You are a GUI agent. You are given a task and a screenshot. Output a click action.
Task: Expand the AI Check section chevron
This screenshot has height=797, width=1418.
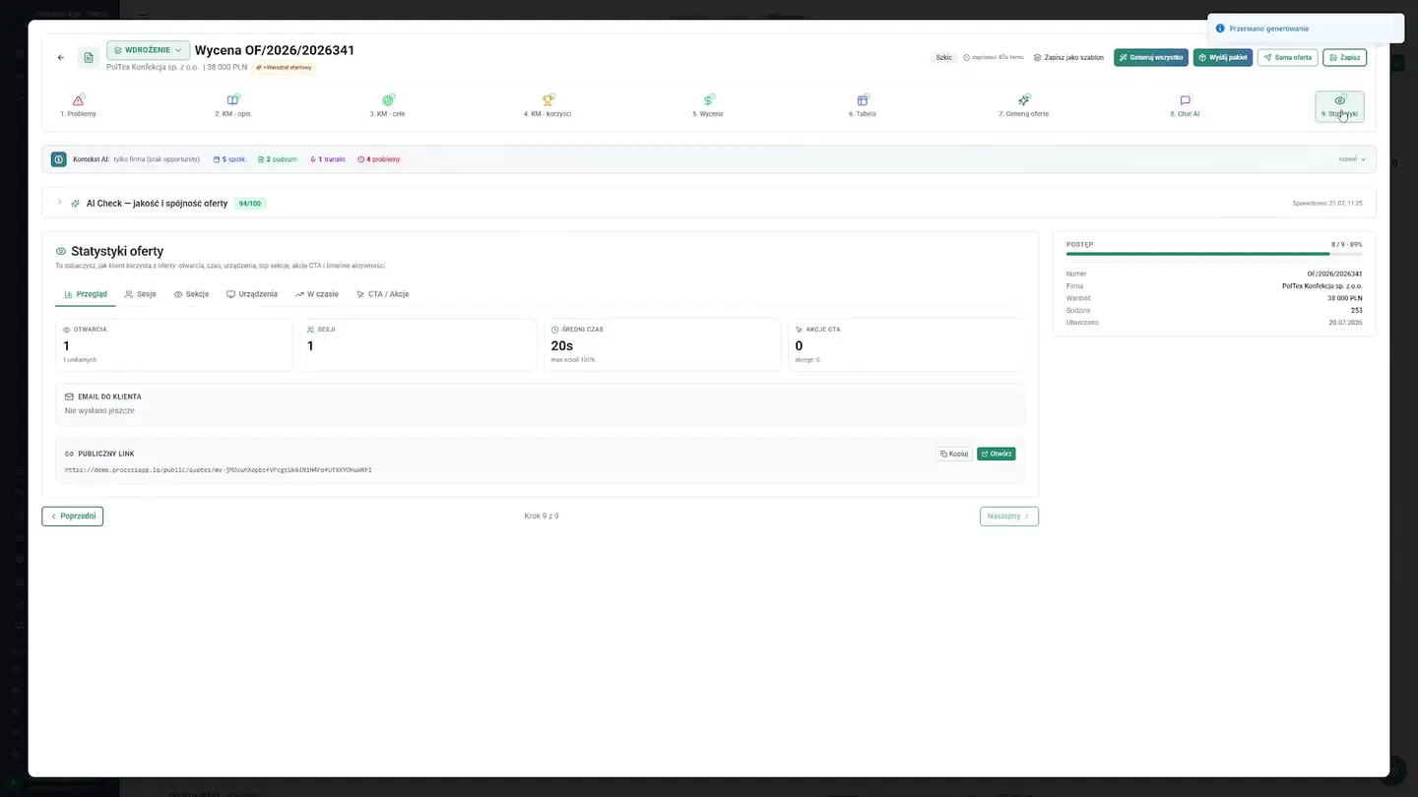point(59,203)
